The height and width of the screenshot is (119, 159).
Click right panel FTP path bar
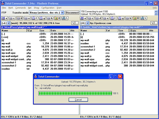(x=119, y=27)
